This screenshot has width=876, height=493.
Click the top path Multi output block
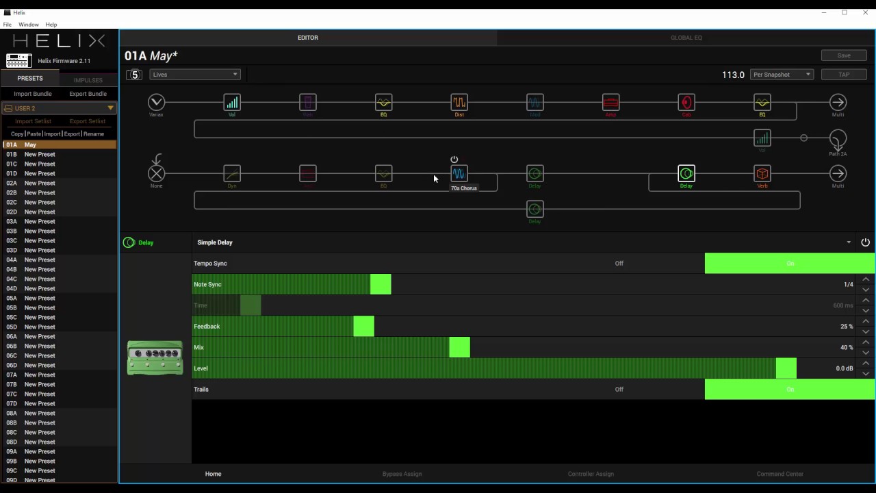coord(838,103)
